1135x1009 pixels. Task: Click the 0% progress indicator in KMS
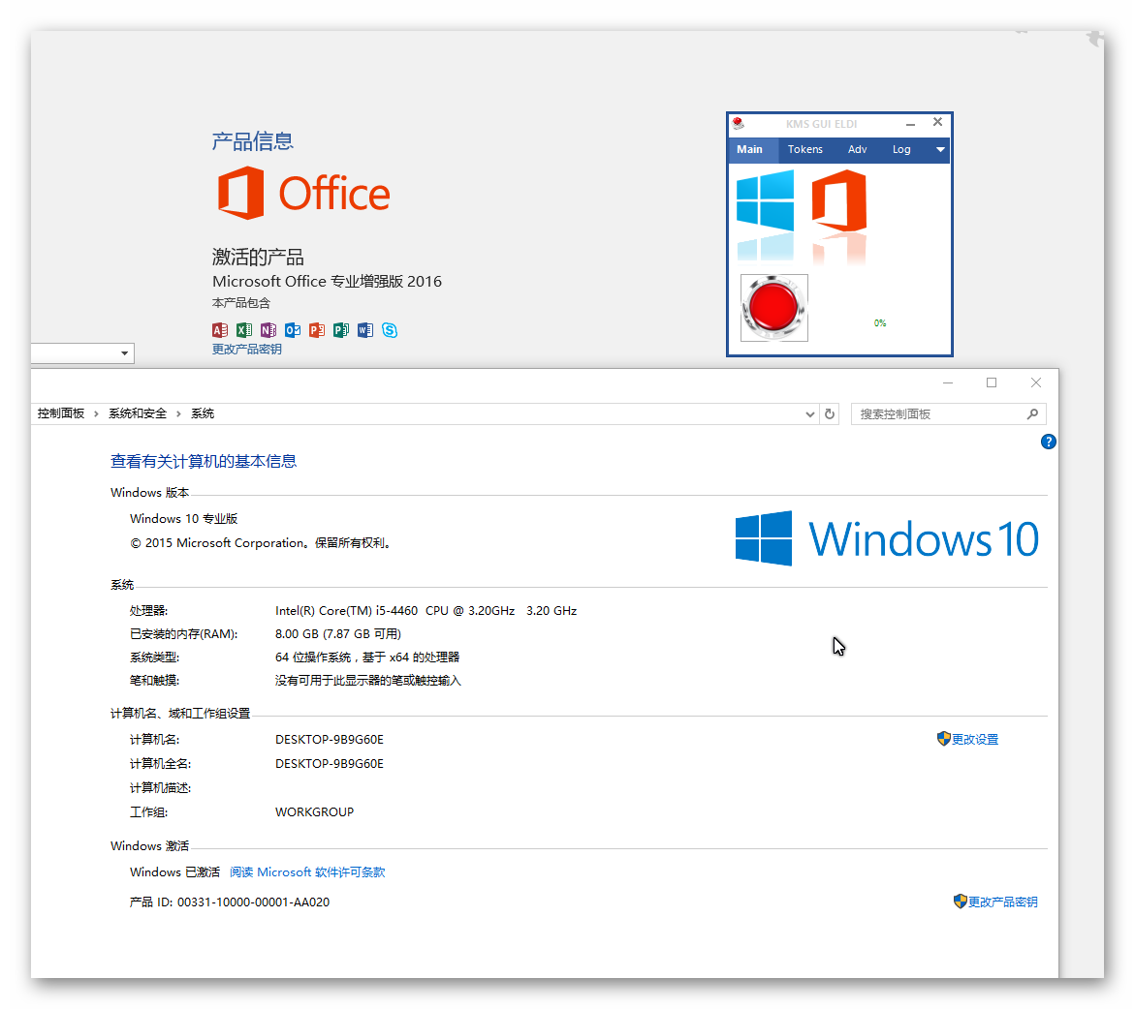(x=880, y=323)
